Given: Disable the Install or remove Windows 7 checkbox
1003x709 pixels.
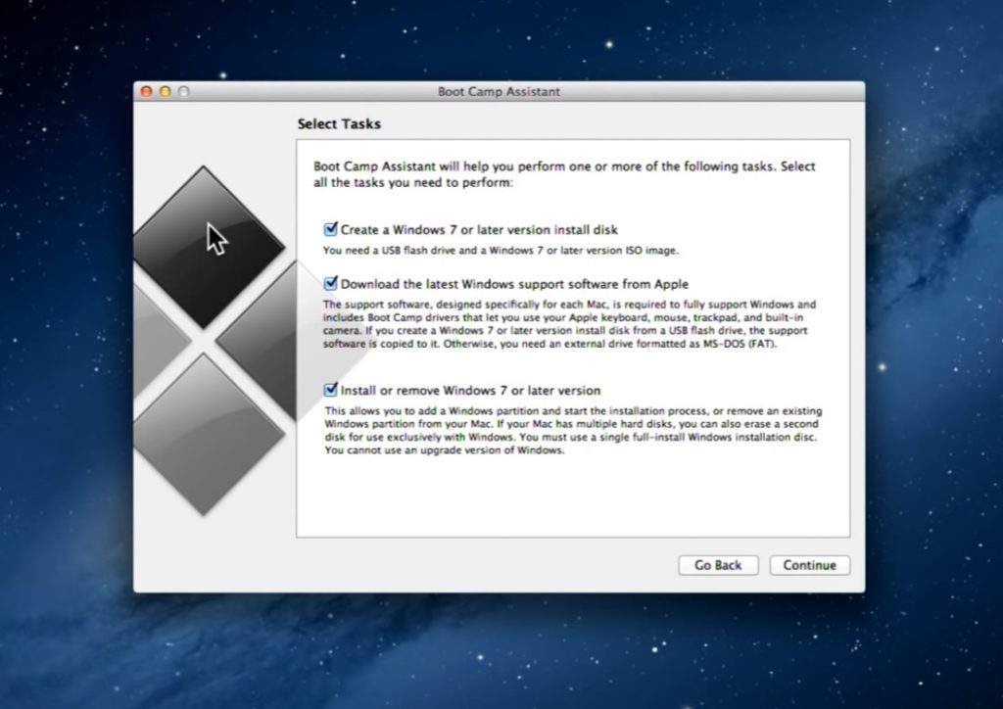Looking at the screenshot, I should coord(331,390).
